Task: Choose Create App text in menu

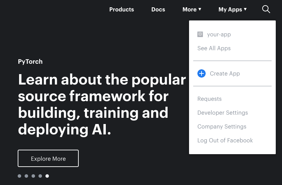Action: tap(225, 73)
